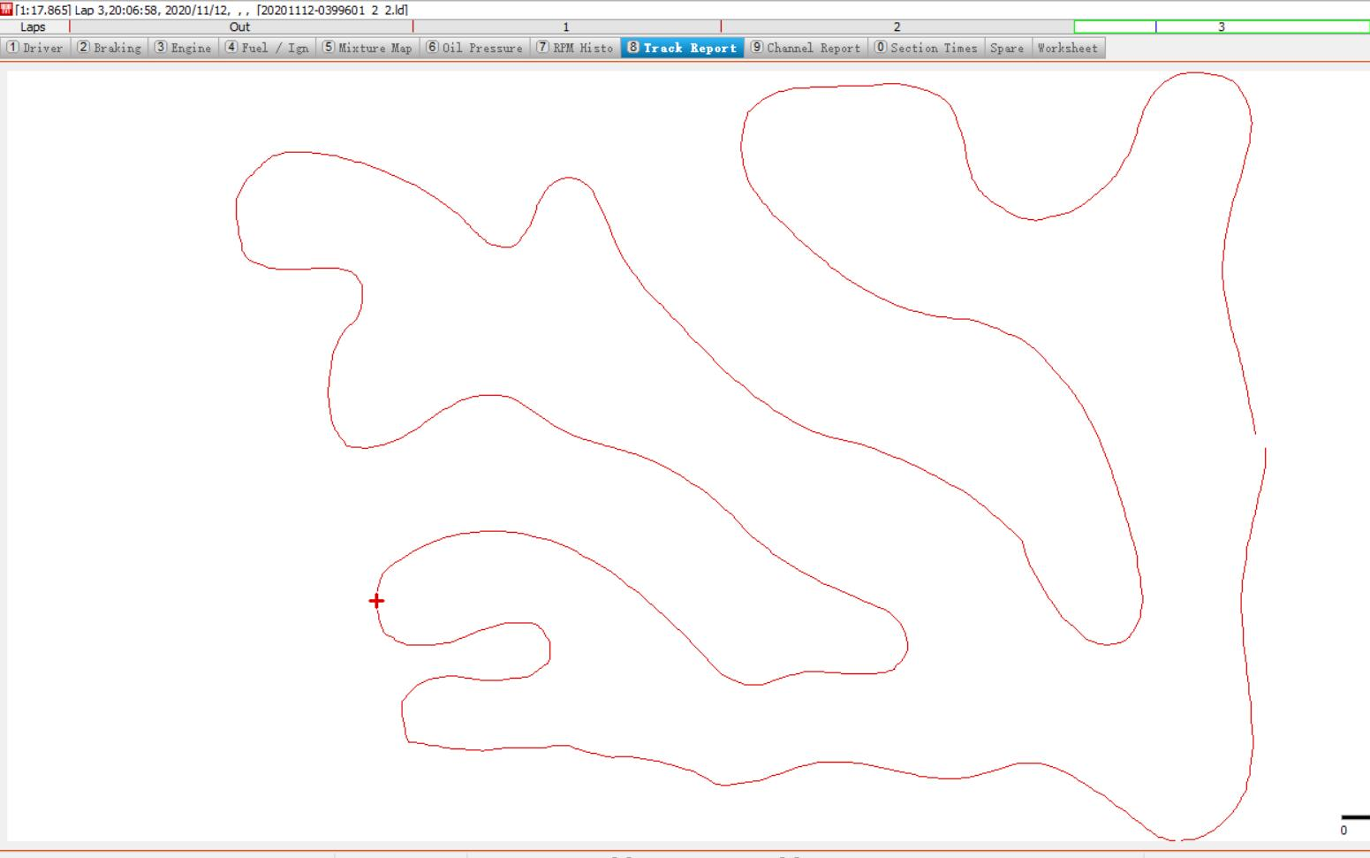The height and width of the screenshot is (858, 1370).
Task: Switch to the Section Times tab
Action: pos(926,48)
